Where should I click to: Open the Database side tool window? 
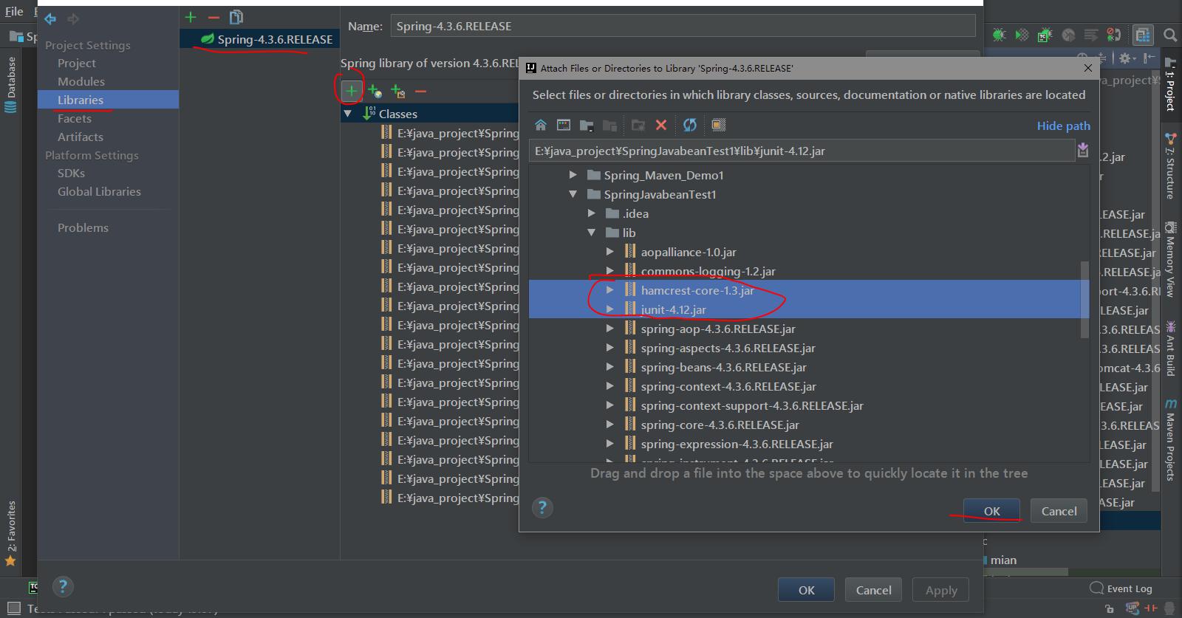coord(11,83)
